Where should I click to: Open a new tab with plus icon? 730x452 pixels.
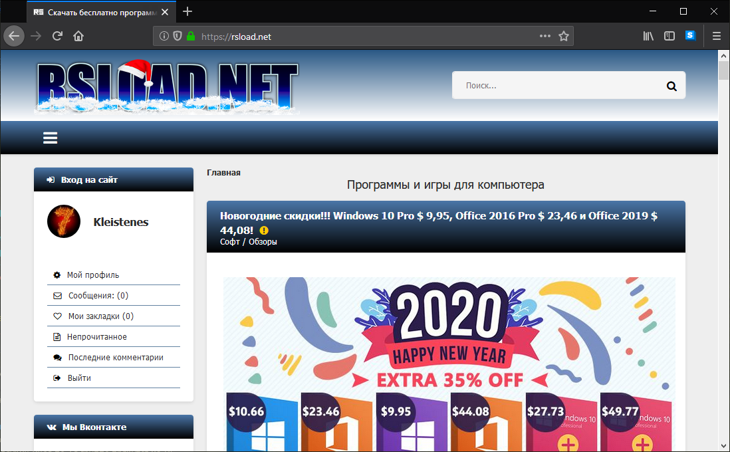coord(187,12)
